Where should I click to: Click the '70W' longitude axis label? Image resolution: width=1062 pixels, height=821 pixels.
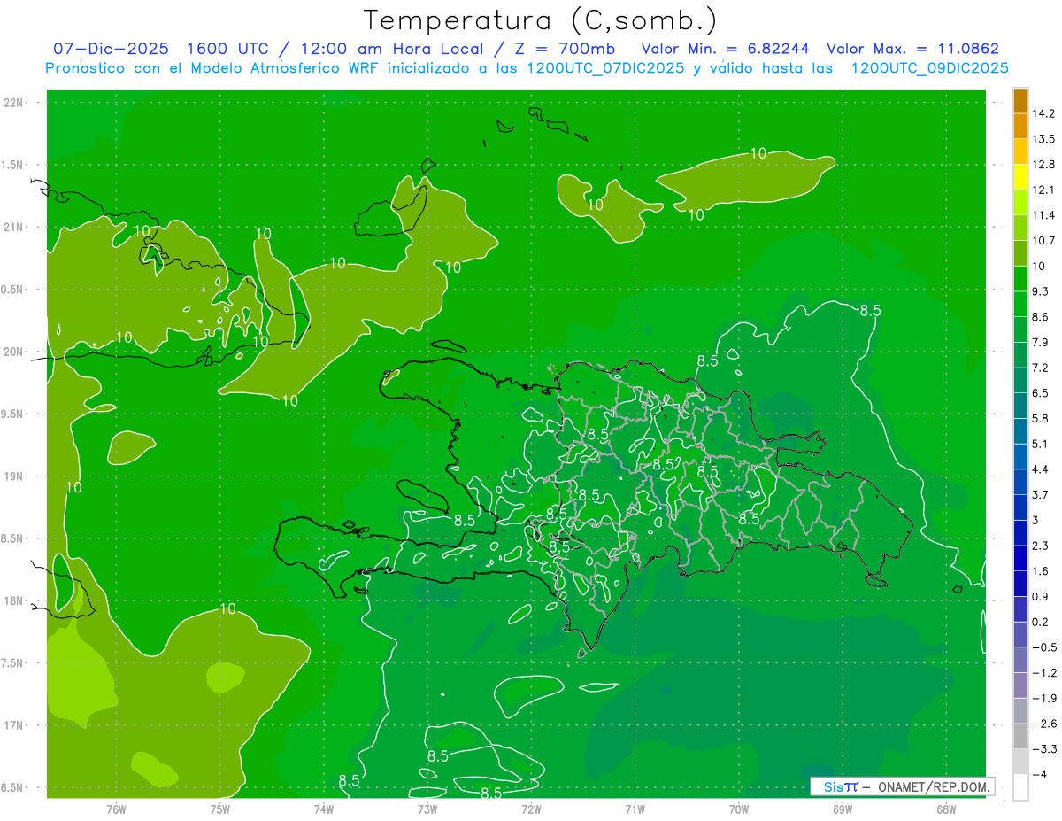[x=739, y=809]
